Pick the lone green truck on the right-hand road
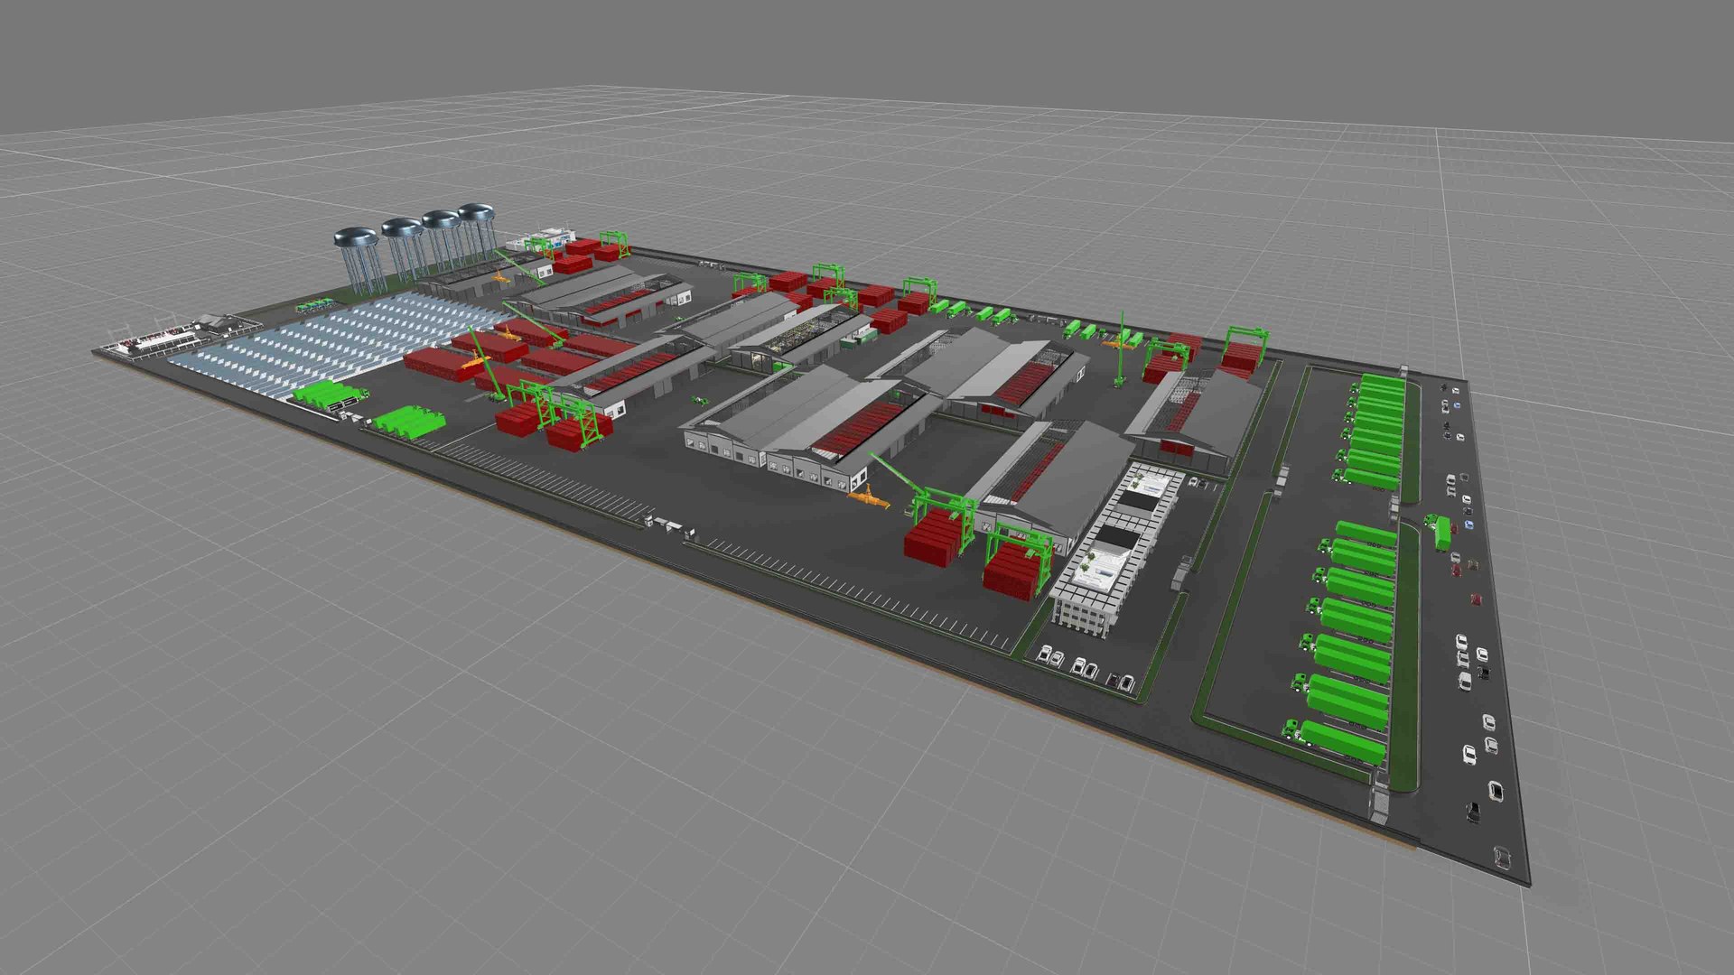 tap(1439, 531)
